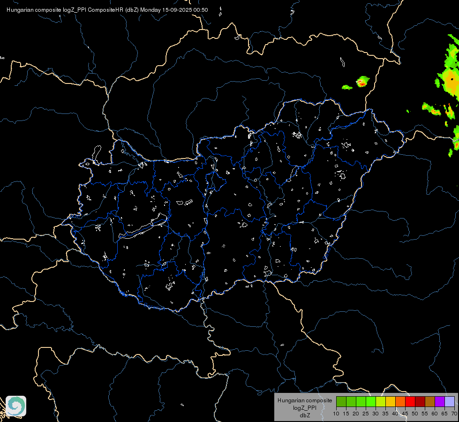The height and width of the screenshot is (422, 459).
Task: Click the 15-20 dBZ green legend swatch
Action: coord(351,401)
